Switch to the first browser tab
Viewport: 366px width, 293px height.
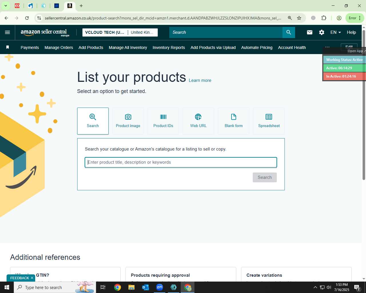(17, 6)
